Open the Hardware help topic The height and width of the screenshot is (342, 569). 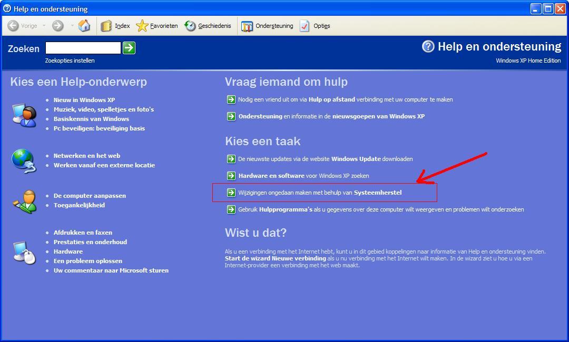(x=68, y=252)
